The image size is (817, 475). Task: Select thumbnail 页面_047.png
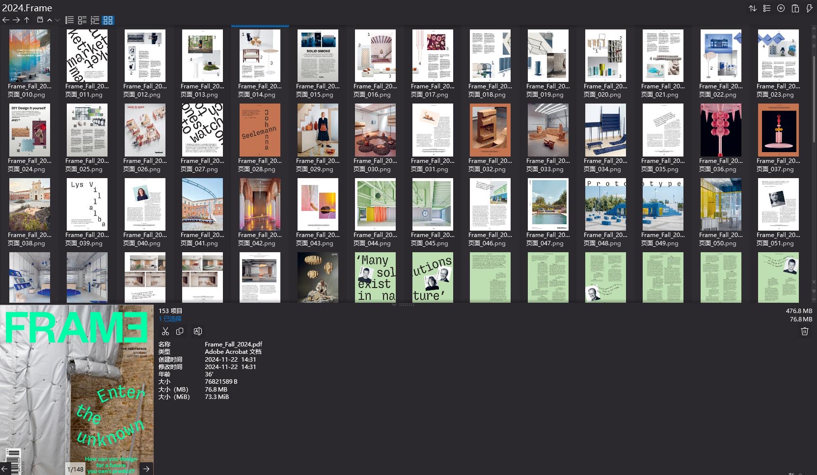click(x=548, y=204)
